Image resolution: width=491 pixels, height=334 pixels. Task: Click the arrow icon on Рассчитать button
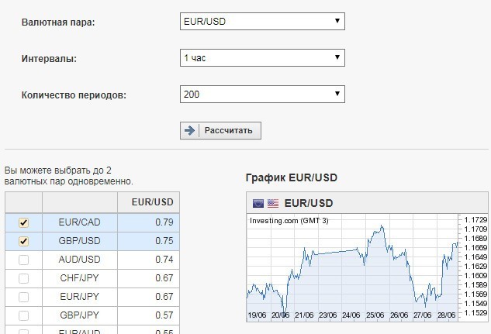tap(188, 130)
